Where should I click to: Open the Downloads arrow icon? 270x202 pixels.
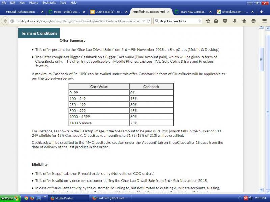click(235, 21)
